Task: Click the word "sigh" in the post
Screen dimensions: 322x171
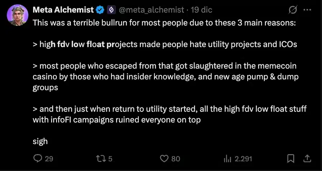Action: pyautogui.click(x=40, y=141)
